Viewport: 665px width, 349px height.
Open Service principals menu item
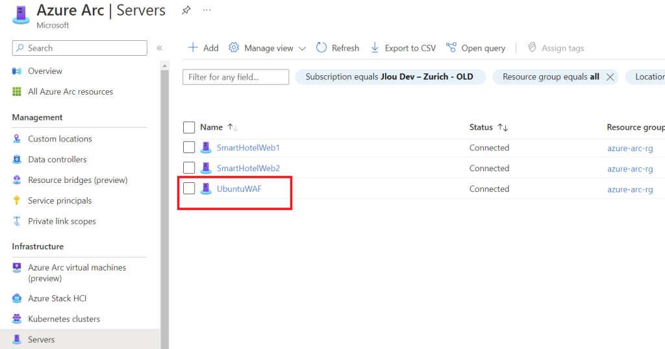[x=60, y=200]
